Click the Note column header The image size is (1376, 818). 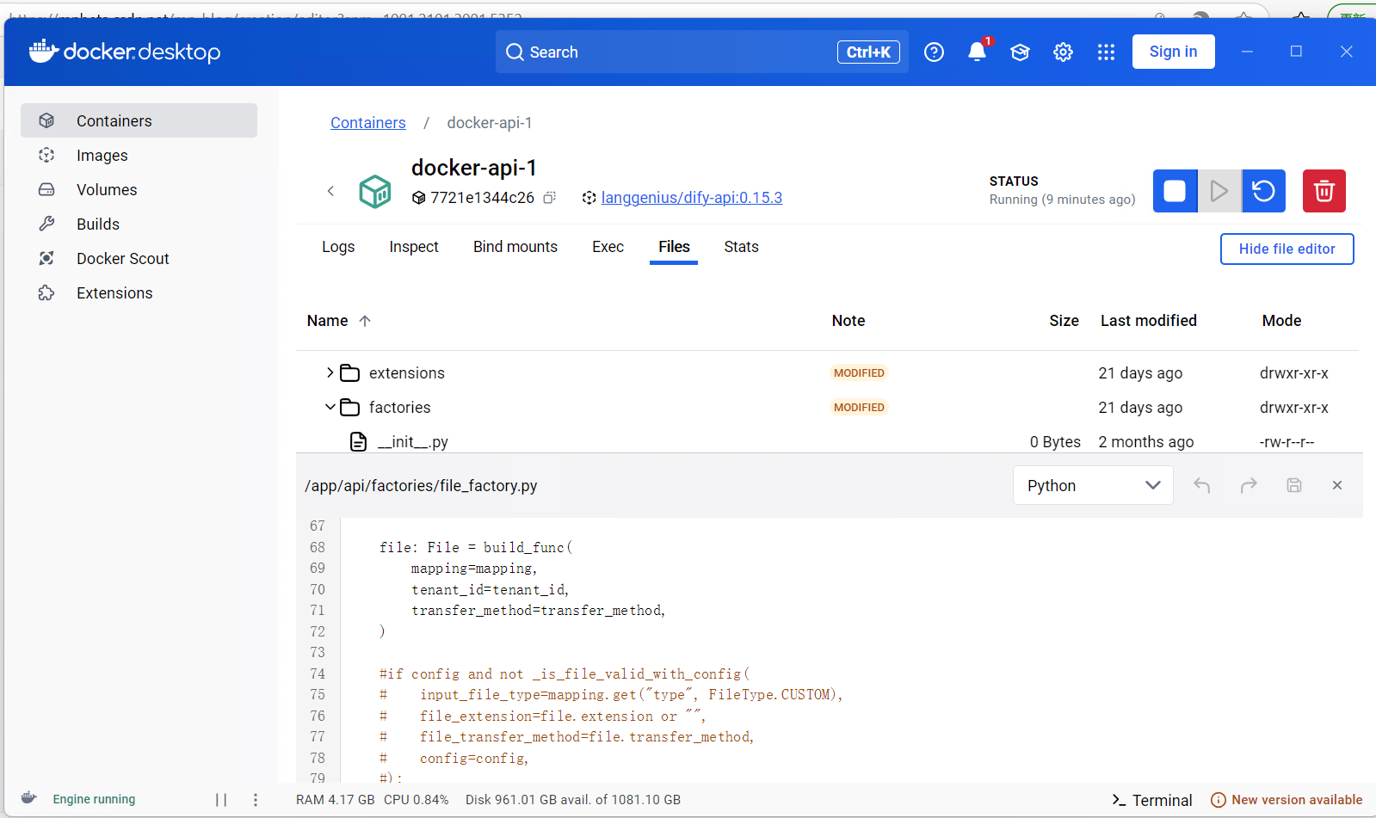pyautogui.click(x=848, y=321)
